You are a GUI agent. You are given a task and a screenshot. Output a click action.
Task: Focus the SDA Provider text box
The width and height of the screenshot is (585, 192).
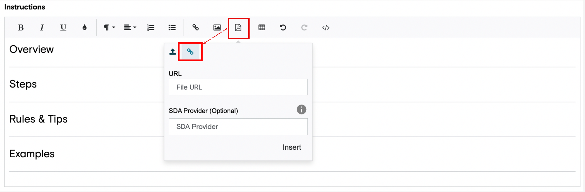[x=238, y=126]
